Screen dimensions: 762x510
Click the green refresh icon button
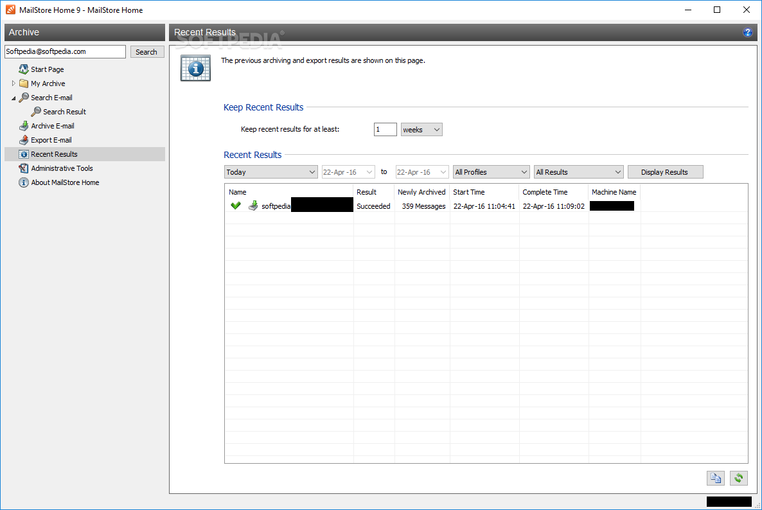pyautogui.click(x=738, y=478)
